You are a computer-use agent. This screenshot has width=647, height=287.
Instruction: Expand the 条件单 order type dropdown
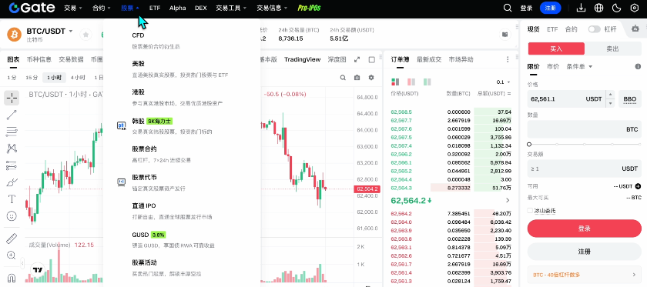click(x=579, y=66)
